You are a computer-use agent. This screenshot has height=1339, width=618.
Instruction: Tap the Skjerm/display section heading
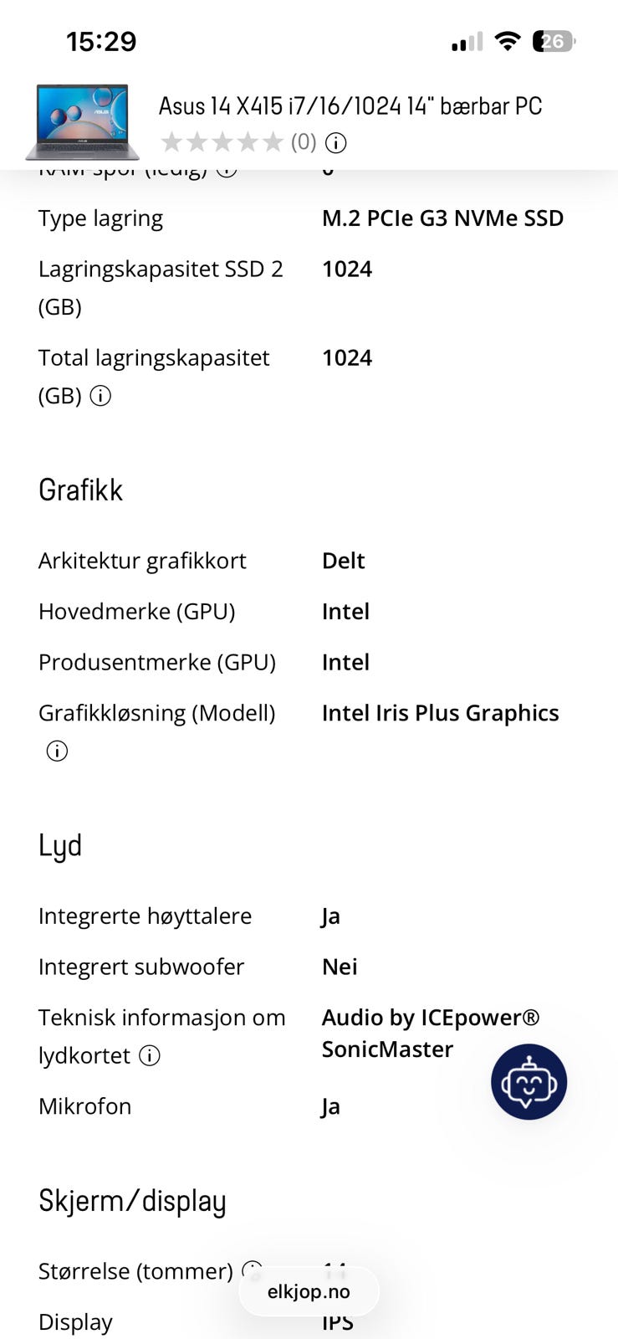pos(132,1201)
